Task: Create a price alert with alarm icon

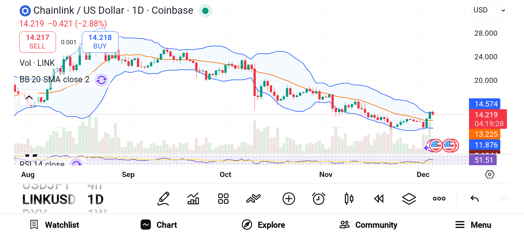Action: pos(318,199)
